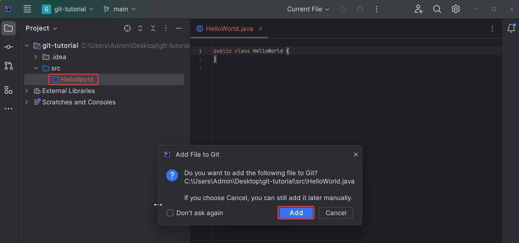Open the notifications bell icon
This screenshot has width=519, height=243.
click(x=511, y=28)
